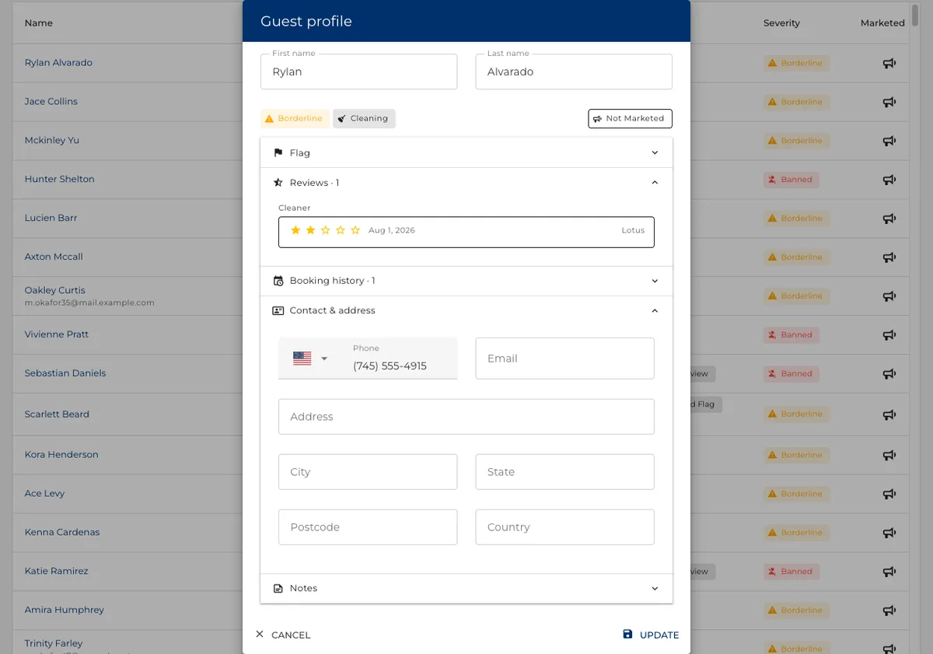Expand the Notes section chevron
The width and height of the screenshot is (933, 654).
pos(655,589)
